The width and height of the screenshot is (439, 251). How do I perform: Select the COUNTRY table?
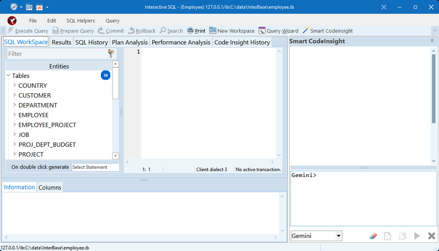[x=33, y=85]
